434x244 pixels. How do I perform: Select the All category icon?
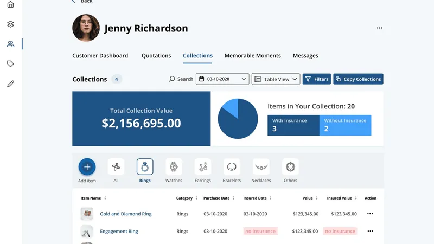click(116, 167)
